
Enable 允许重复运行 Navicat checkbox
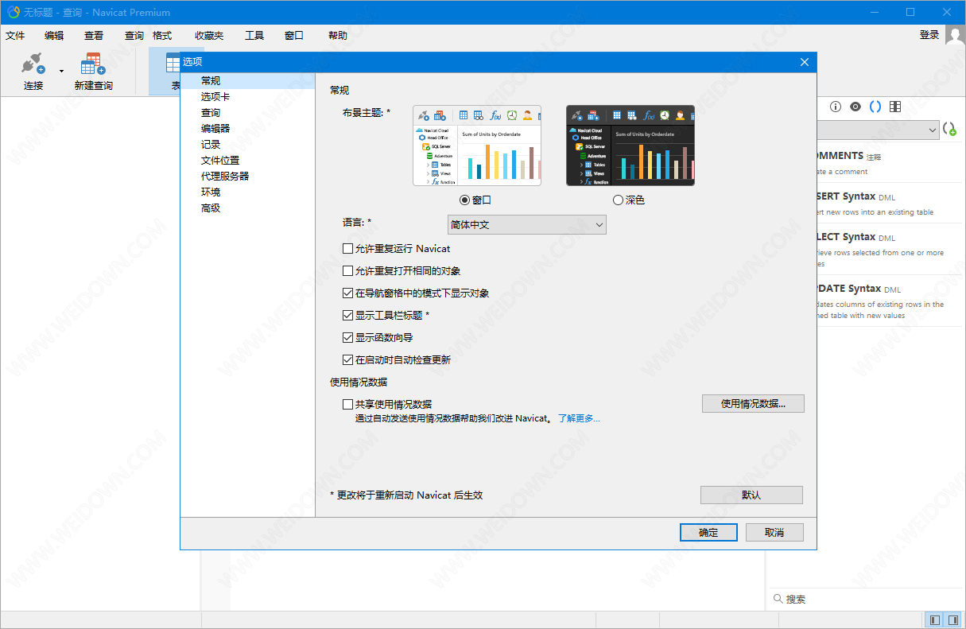347,249
